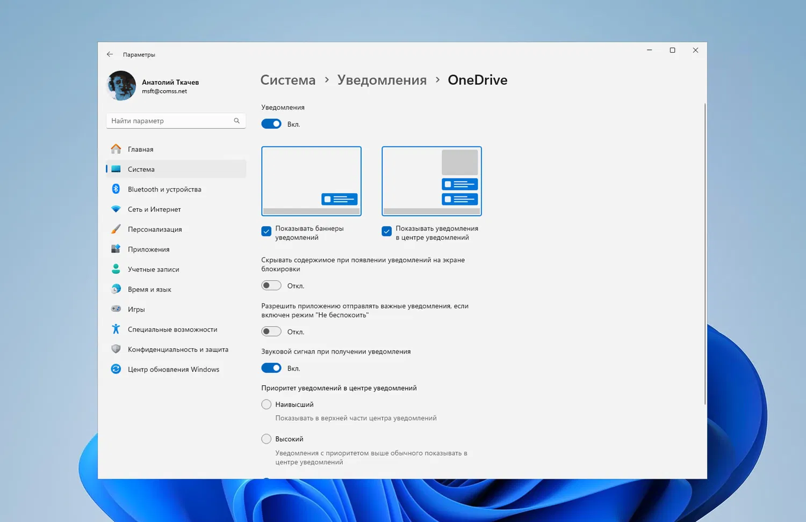Disable the main Уведомления toggle

[x=271, y=124]
